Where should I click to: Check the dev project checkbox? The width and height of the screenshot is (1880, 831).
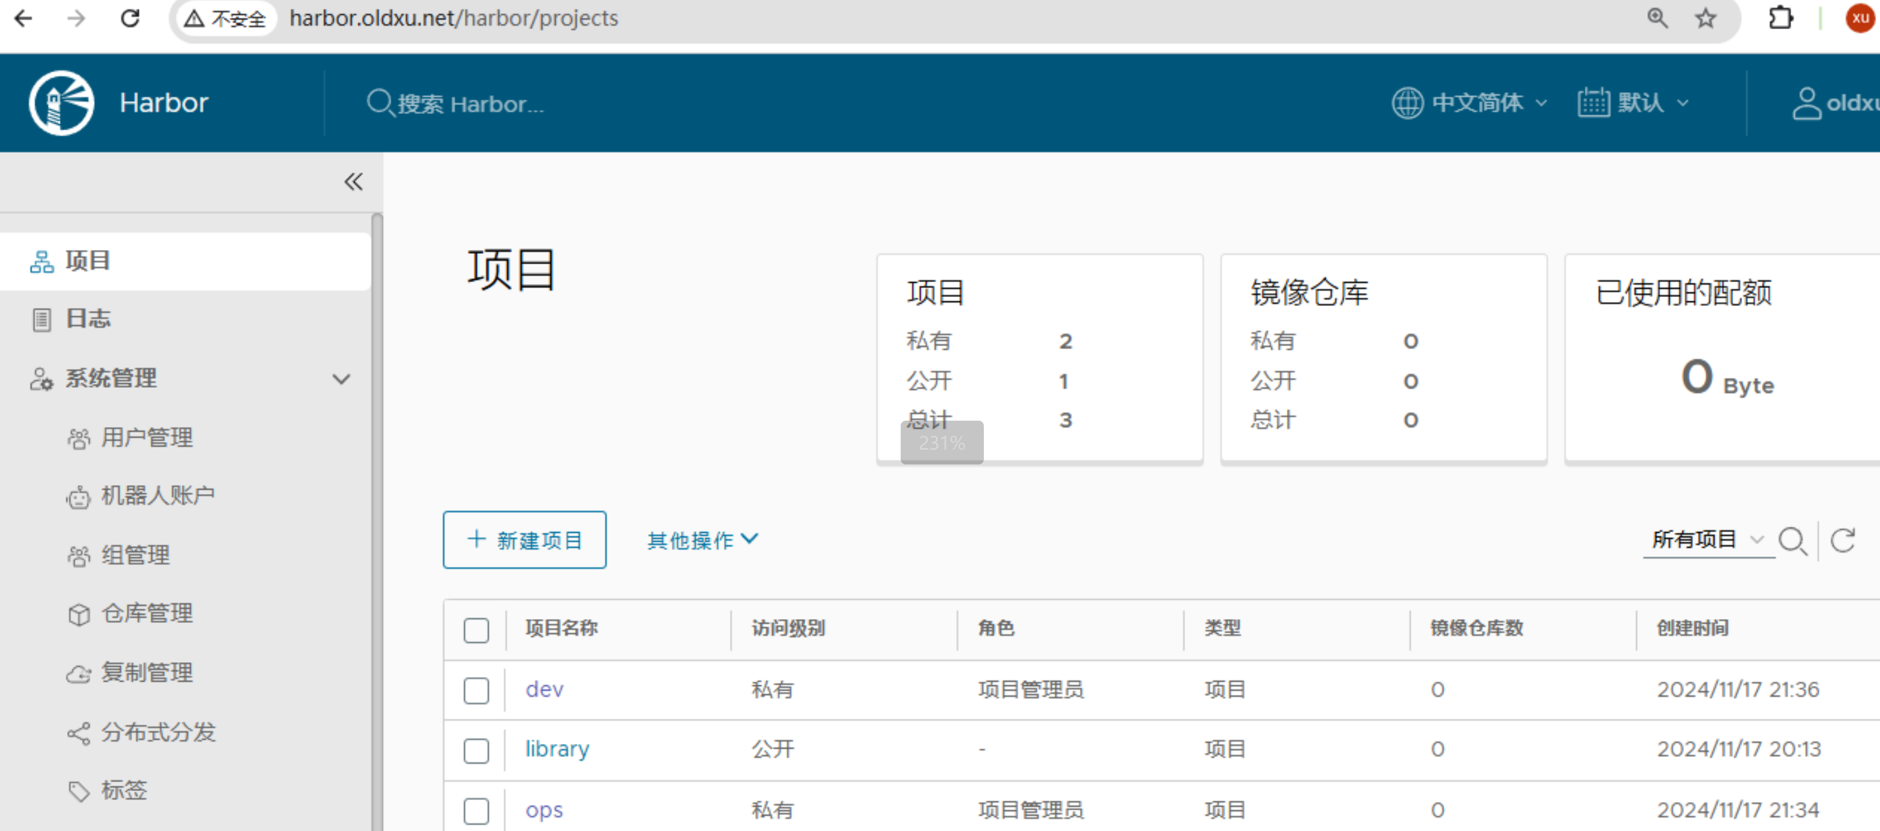click(x=476, y=691)
